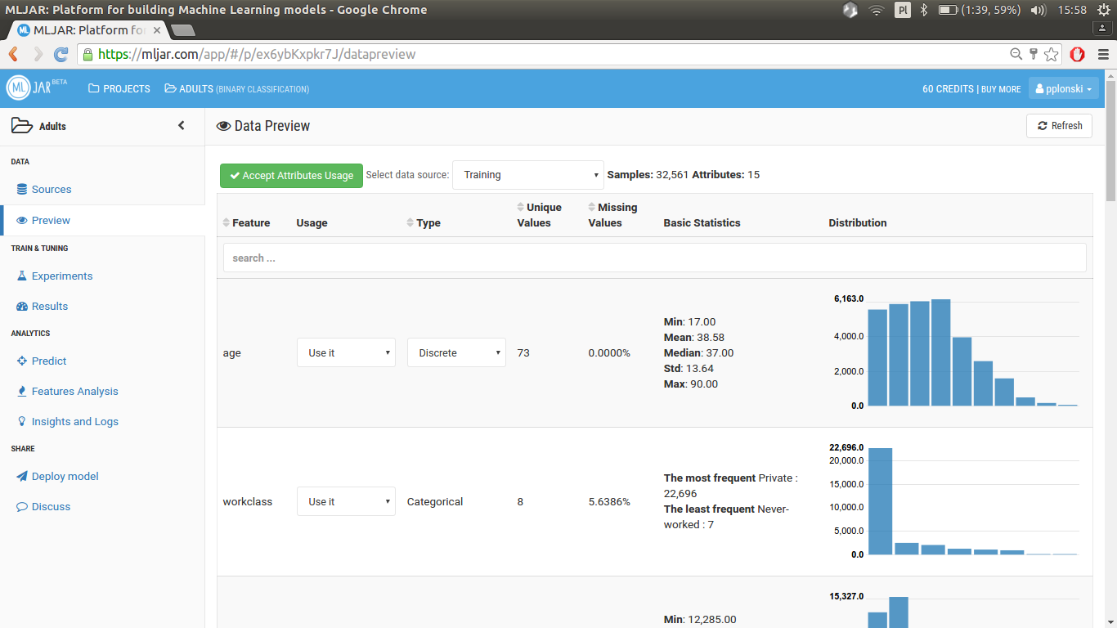
Task: Click the MLJAR logo icon
Action: click(x=19, y=87)
